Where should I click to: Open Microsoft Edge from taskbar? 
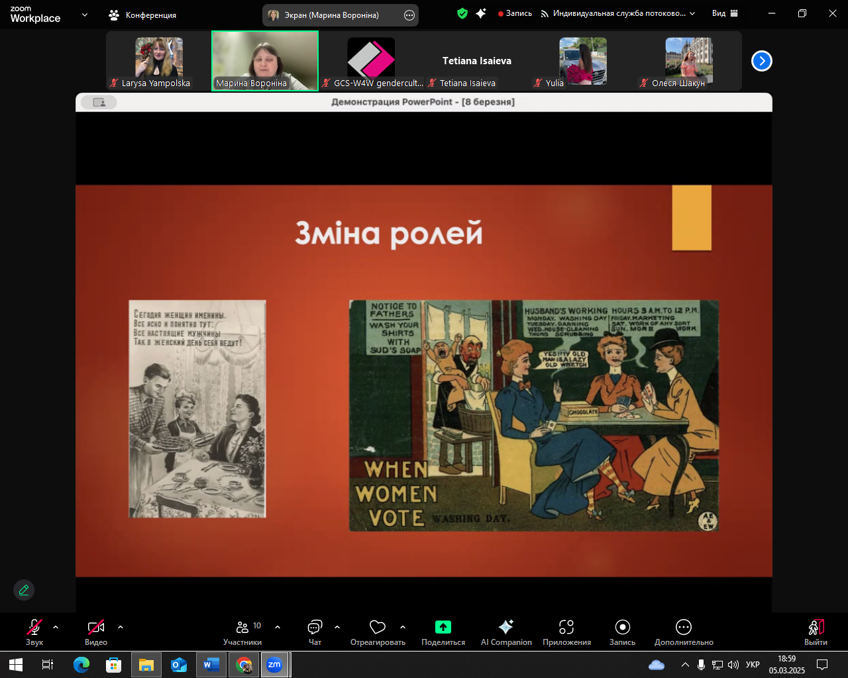tap(81, 665)
